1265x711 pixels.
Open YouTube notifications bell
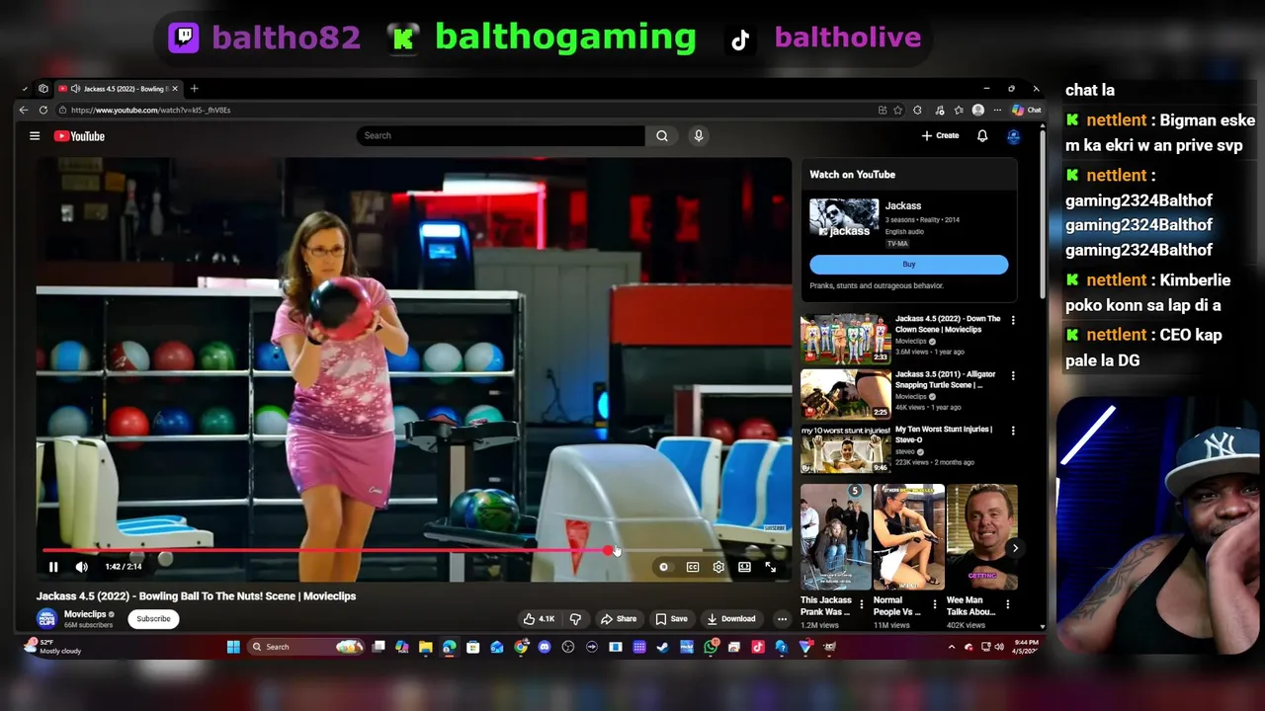coord(982,136)
